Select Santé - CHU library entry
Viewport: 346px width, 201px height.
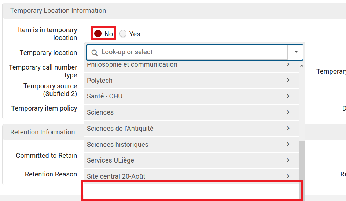click(192, 96)
